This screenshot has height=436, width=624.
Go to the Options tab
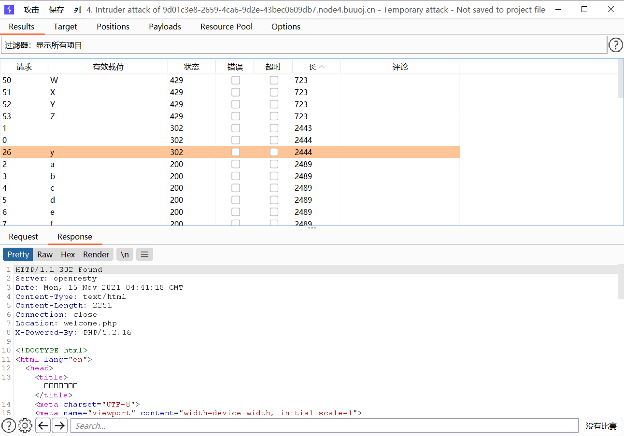286,27
